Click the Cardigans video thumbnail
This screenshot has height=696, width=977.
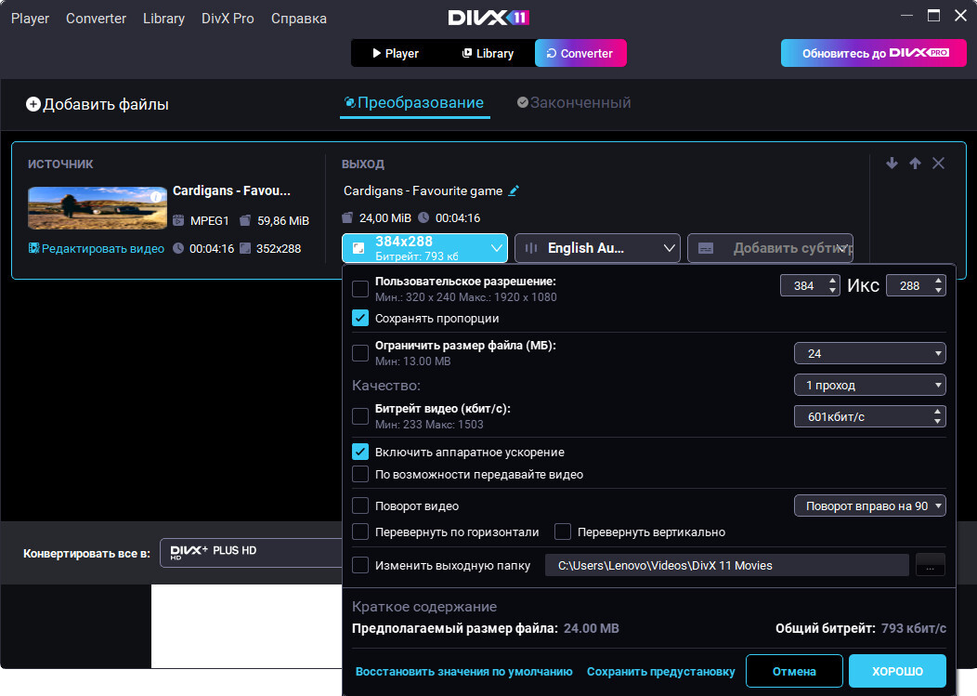tap(98, 207)
